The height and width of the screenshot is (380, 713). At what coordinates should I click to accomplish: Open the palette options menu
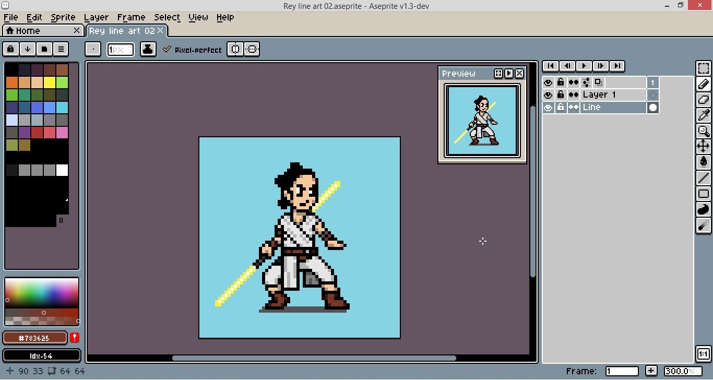click(61, 49)
